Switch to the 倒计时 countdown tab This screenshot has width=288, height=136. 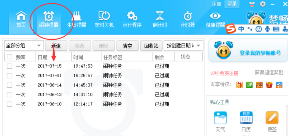[x=160, y=20]
